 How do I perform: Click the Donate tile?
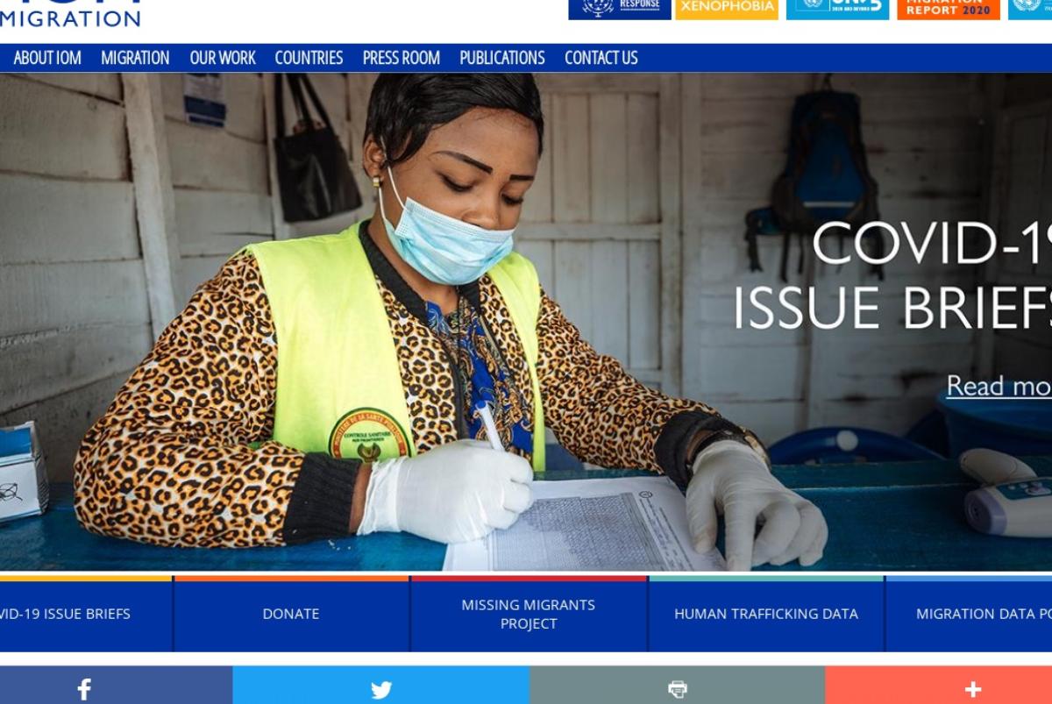(x=291, y=614)
